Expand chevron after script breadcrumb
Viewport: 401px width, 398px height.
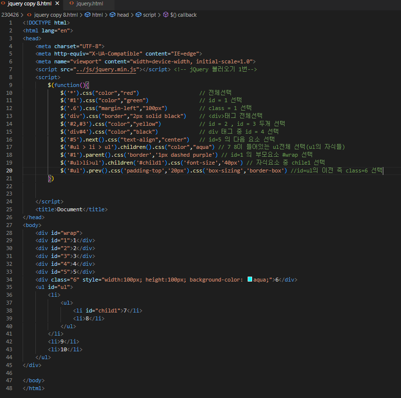coord(159,15)
